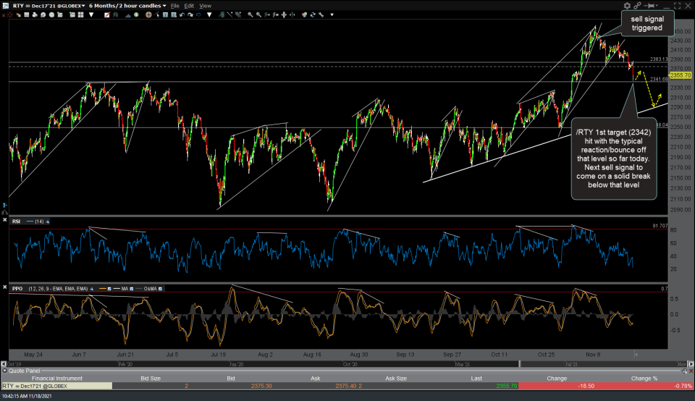695x401 pixels.
Task: Expand the RTY Dec17'21 symbol dropdown
Action: click(x=83, y=5)
